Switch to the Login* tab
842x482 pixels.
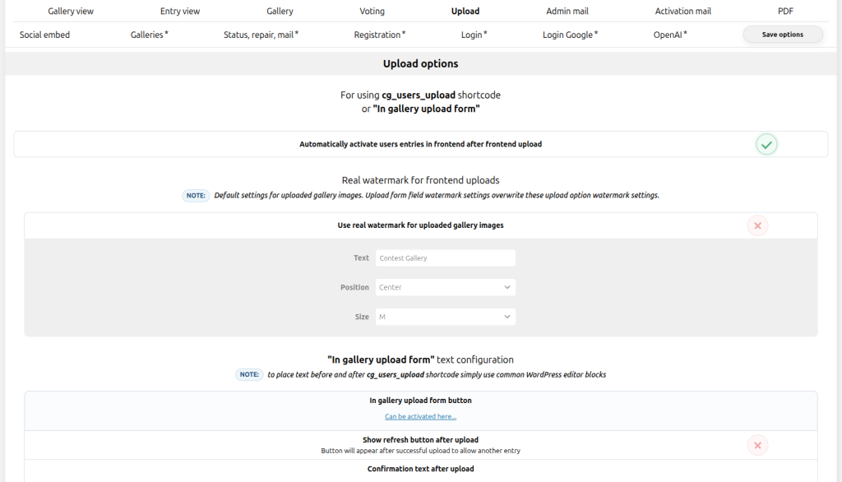click(474, 35)
